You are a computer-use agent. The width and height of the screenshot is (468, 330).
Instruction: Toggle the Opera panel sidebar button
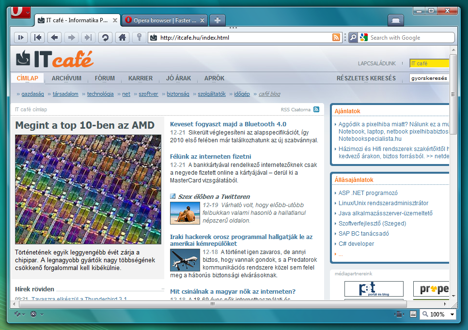point(21,38)
